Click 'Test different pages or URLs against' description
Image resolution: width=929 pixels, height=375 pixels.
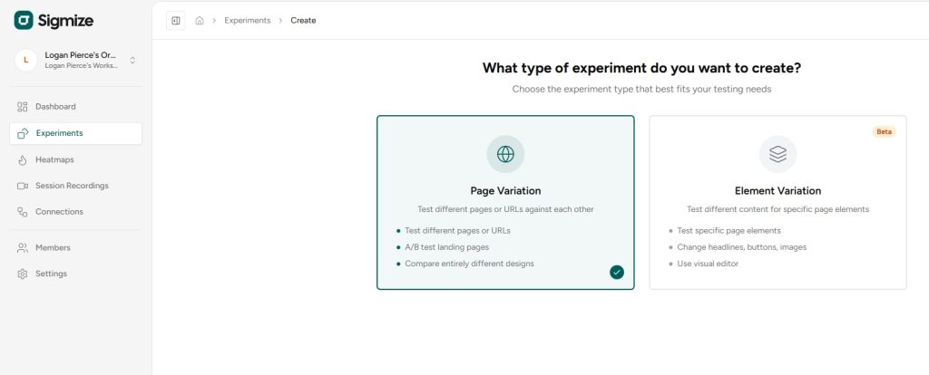click(505, 209)
